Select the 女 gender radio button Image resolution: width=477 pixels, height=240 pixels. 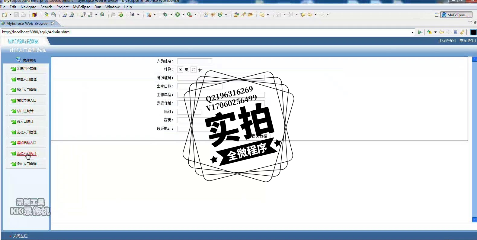pos(194,70)
